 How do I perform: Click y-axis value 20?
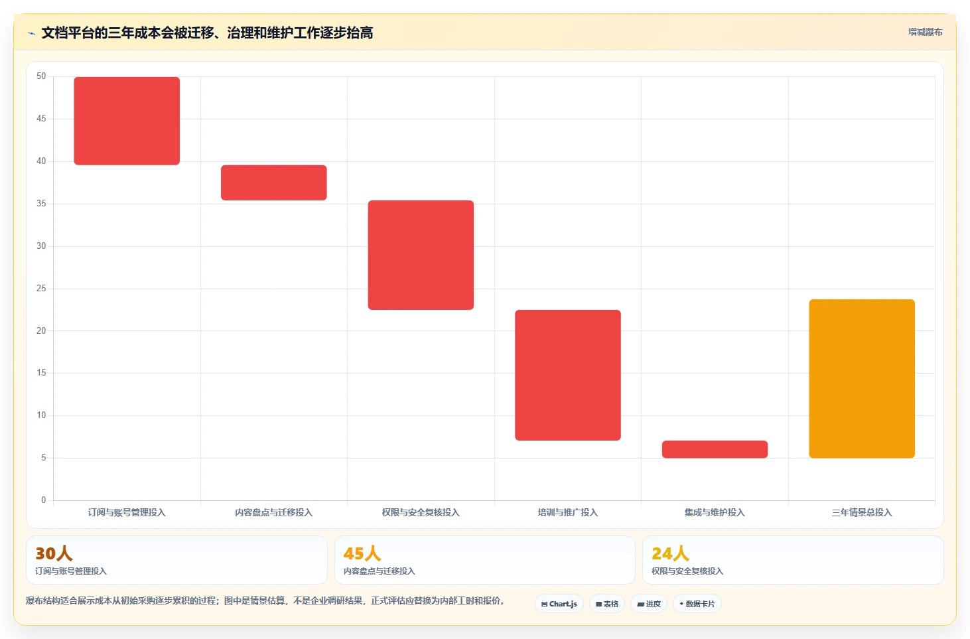[x=41, y=330]
